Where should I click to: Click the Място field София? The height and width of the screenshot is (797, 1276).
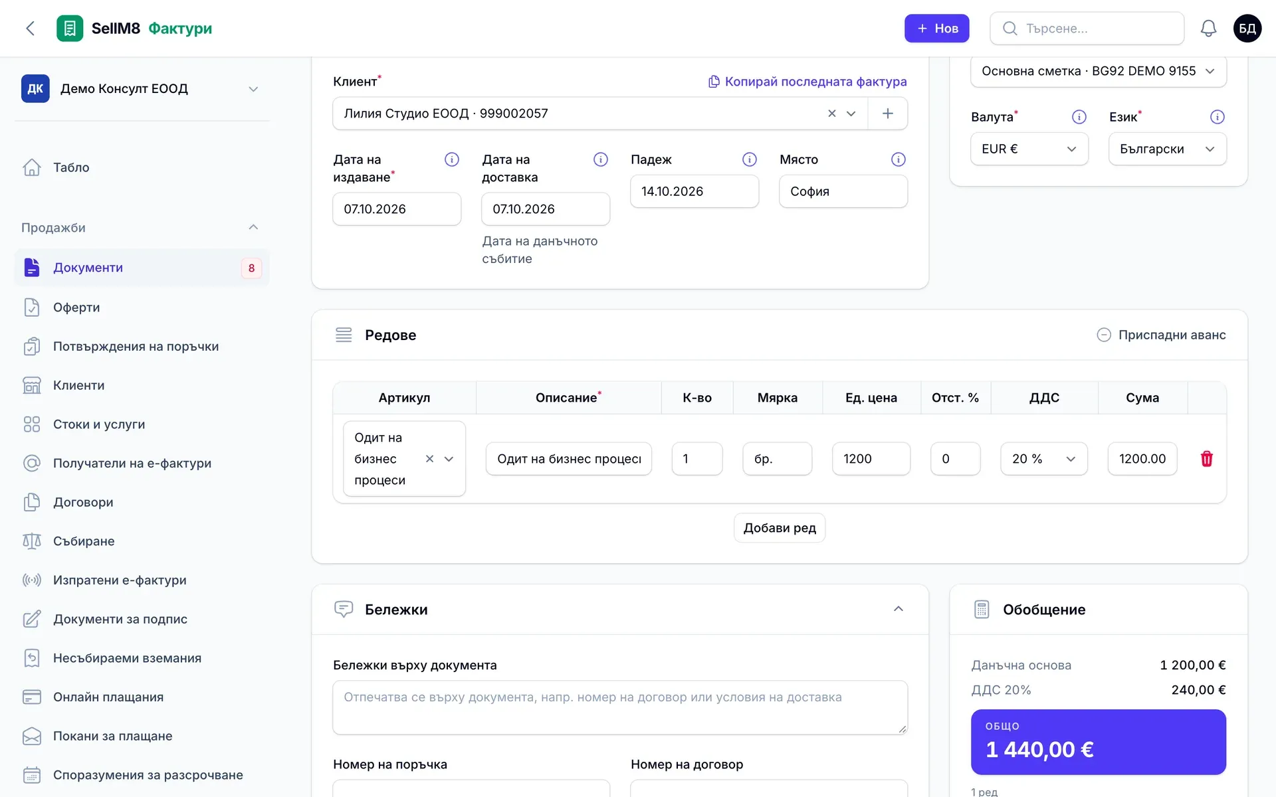point(843,191)
